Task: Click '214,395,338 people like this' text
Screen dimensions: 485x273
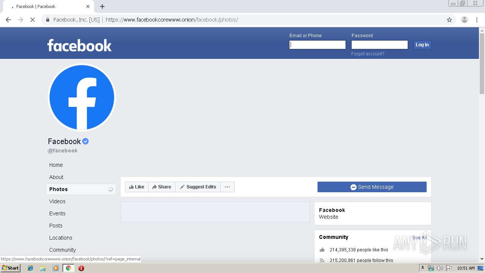Action: [359, 250]
